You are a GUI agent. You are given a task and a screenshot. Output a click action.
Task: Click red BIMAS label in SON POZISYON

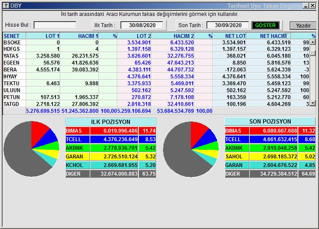coord(237,131)
